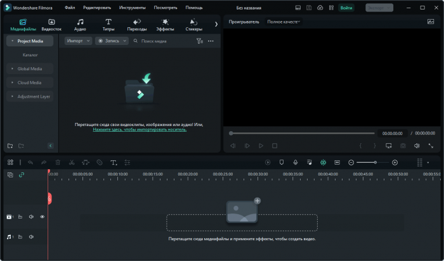Select the text tool in timeline toolbar
This screenshot has width=444, height=261.
[114, 162]
